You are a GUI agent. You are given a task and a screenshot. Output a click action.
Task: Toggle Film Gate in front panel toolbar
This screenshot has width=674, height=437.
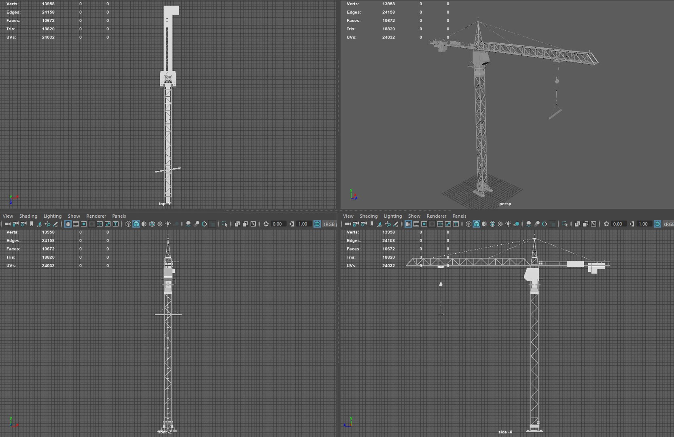point(76,224)
